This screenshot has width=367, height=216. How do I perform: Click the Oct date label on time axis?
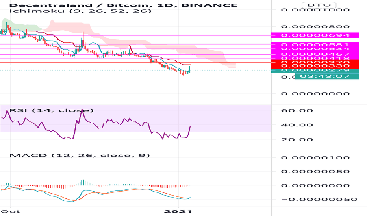tap(11, 212)
